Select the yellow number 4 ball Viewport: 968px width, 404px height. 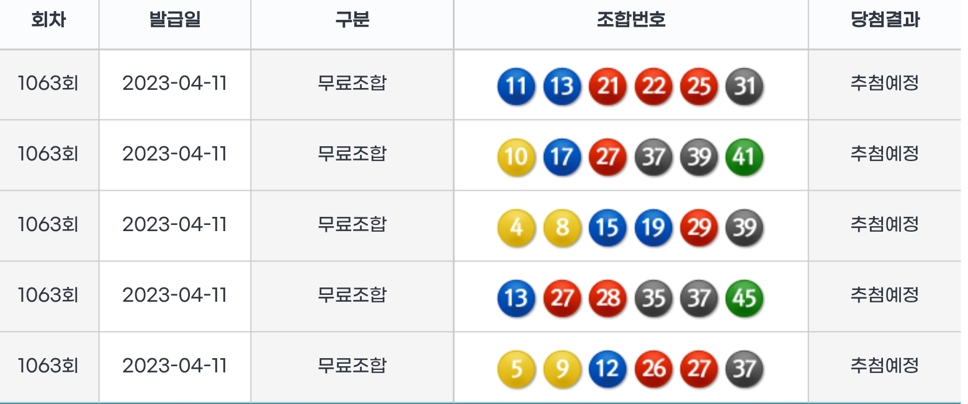point(516,227)
